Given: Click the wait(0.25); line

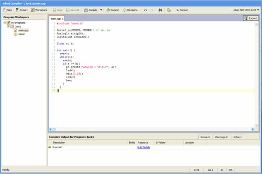Looking at the screenshot, I should tap(75, 74).
